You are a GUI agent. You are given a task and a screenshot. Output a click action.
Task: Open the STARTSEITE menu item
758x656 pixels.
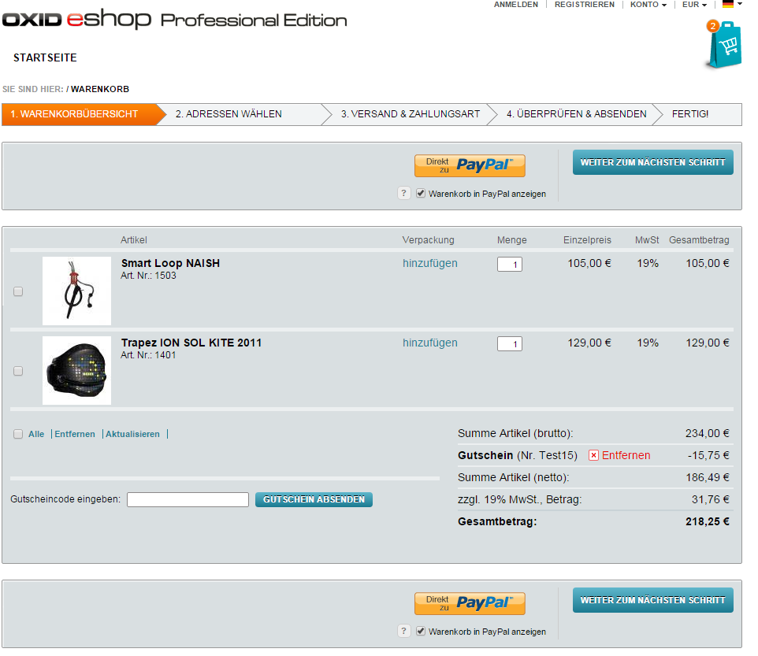point(45,57)
